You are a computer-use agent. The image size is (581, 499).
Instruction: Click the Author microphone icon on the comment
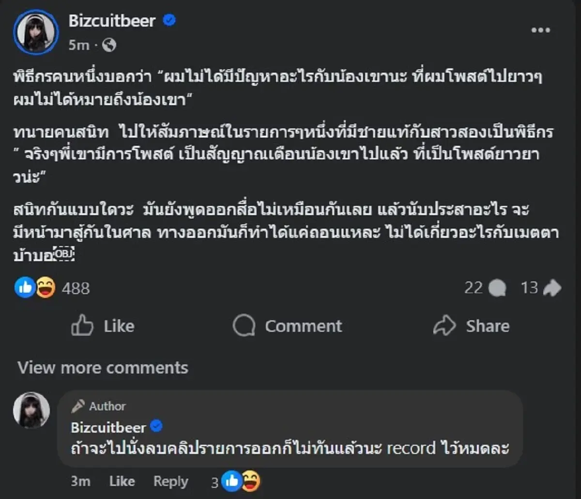(x=78, y=406)
